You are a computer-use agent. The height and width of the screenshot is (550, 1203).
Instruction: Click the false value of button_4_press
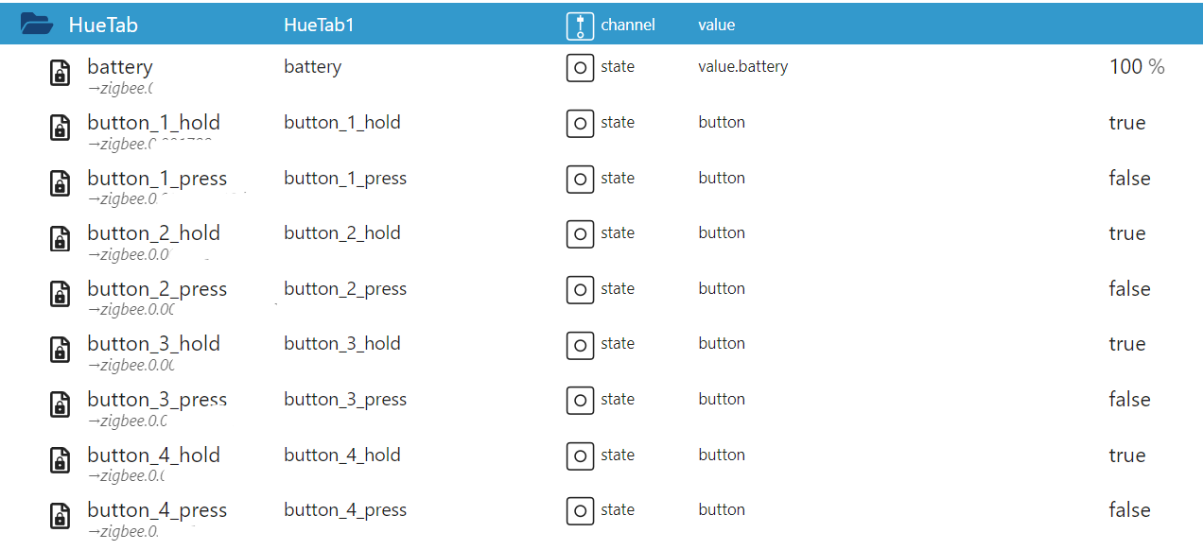click(x=1129, y=510)
